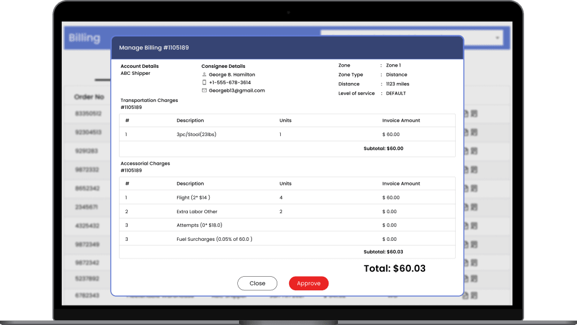Click the Order No column header
The image size is (577, 325).
[x=89, y=97]
